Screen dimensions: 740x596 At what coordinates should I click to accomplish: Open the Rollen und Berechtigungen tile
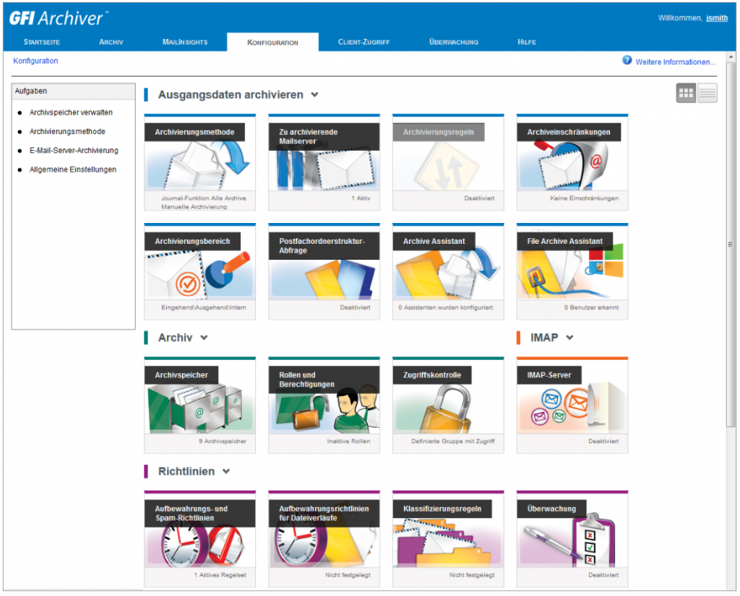324,406
